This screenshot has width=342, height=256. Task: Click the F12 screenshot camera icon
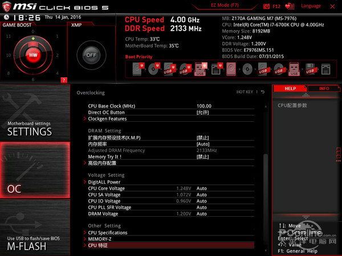click(x=266, y=6)
